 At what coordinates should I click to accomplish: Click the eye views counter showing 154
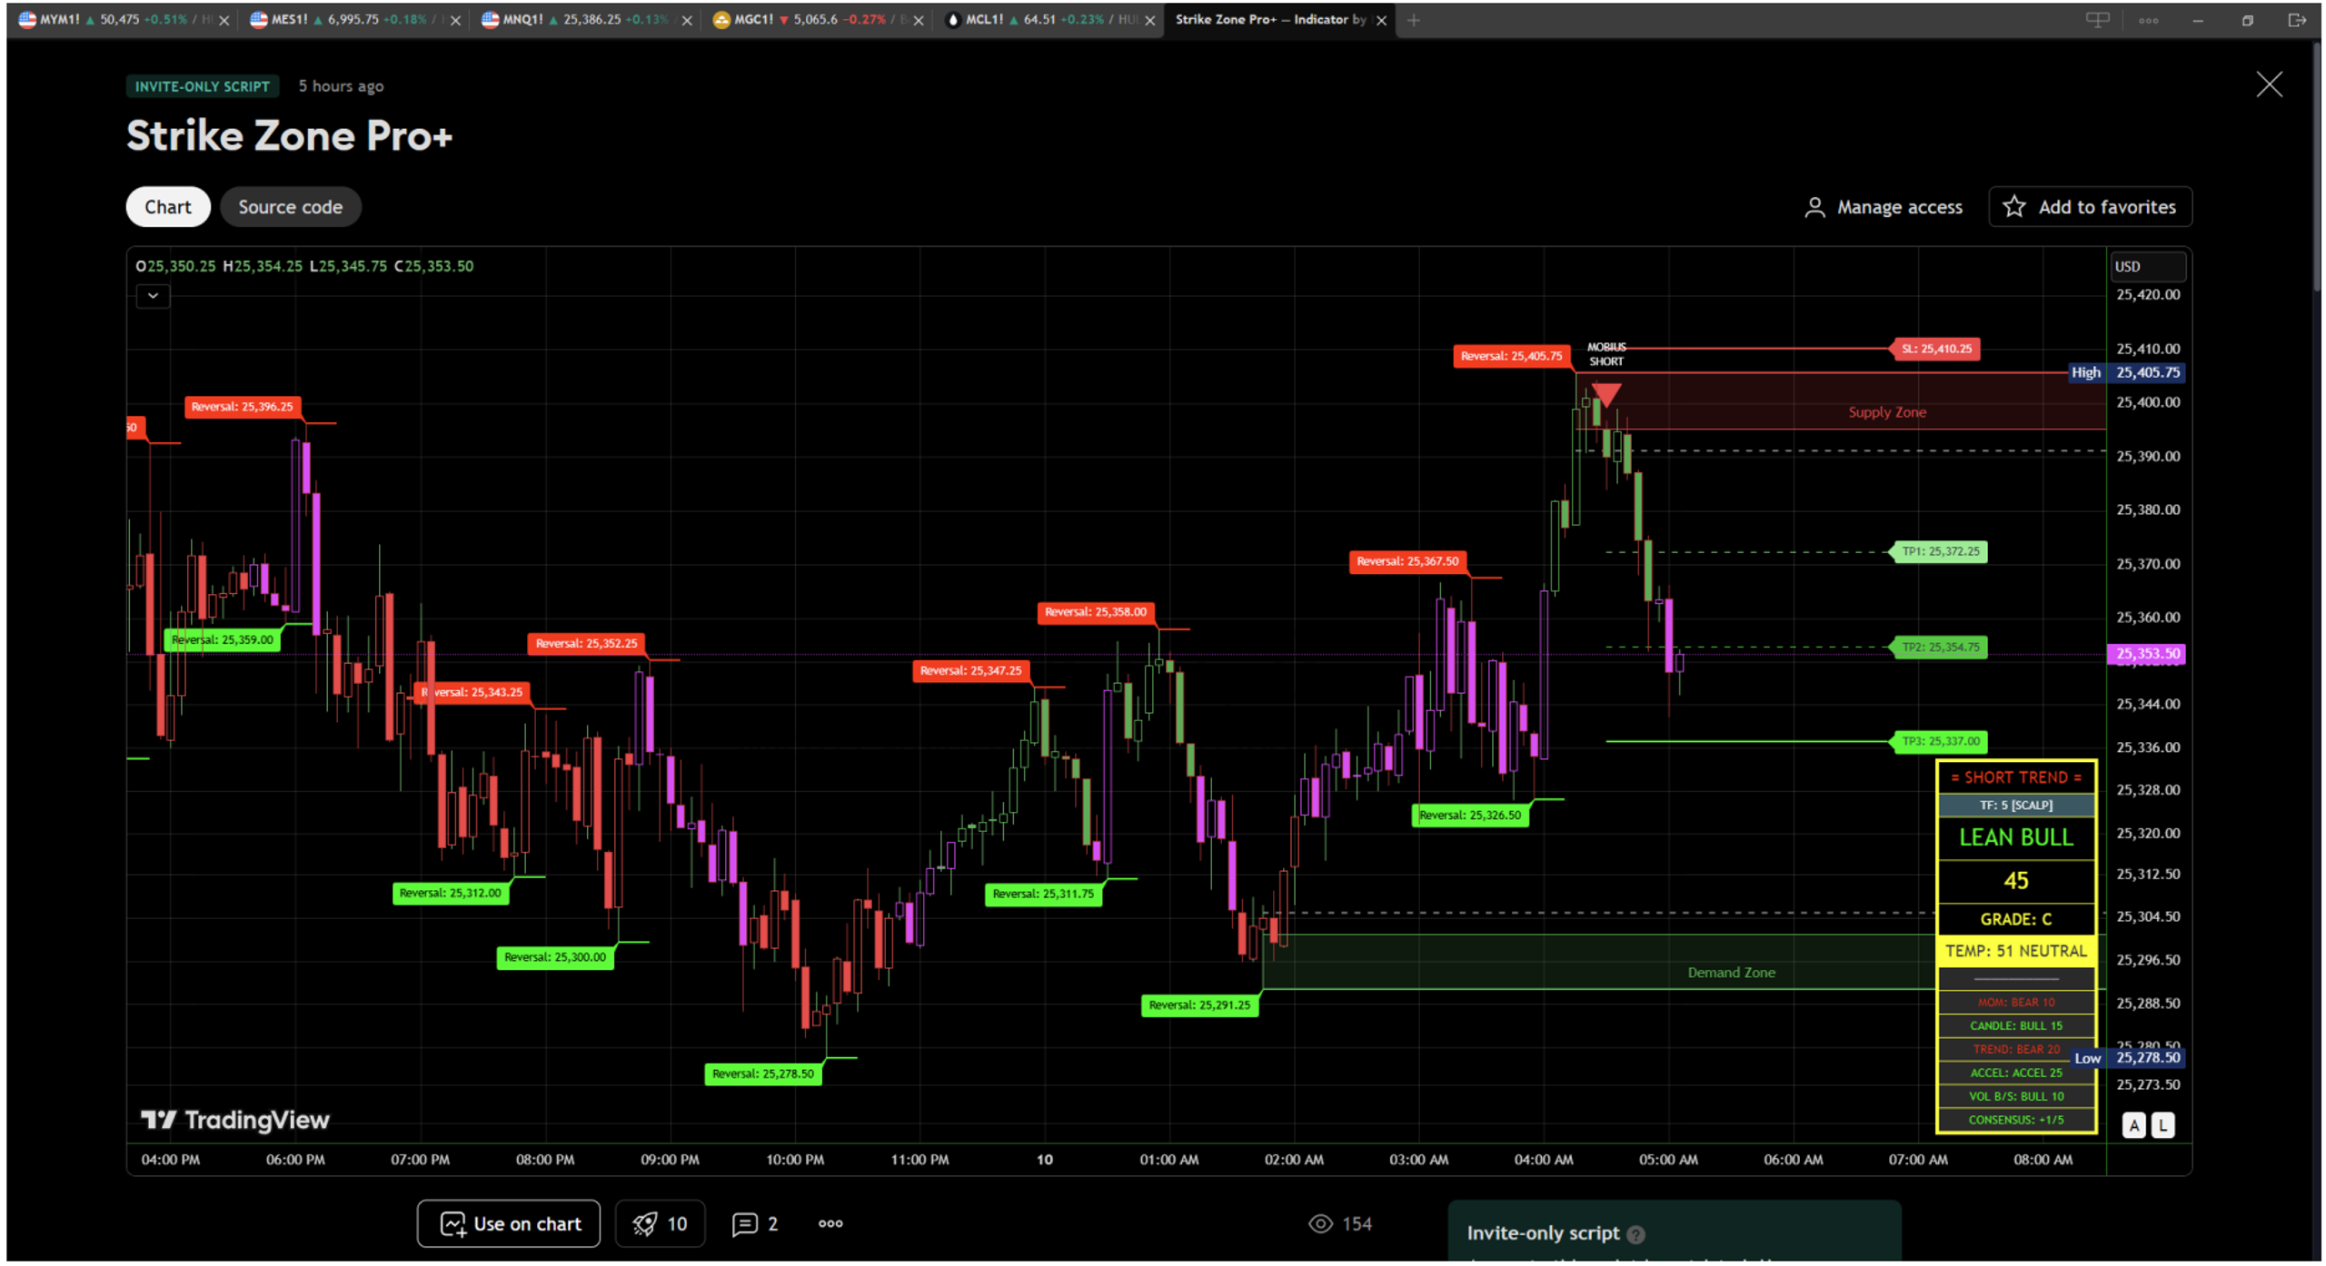click(x=1340, y=1224)
